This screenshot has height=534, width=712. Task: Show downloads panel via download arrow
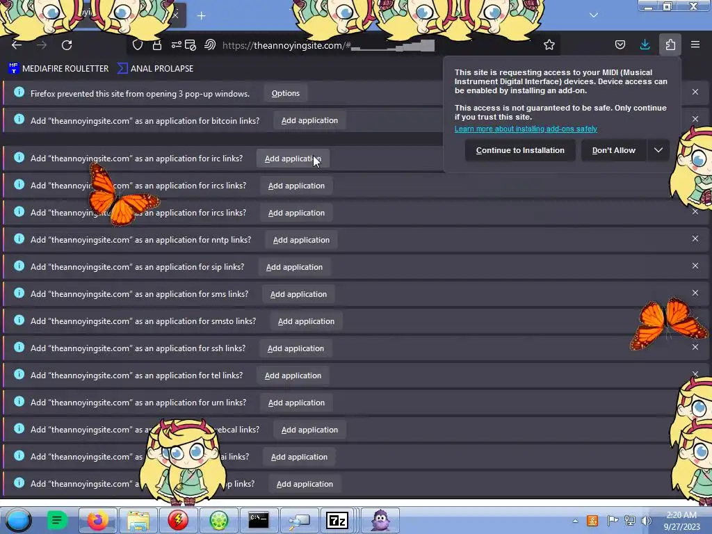pyautogui.click(x=645, y=45)
